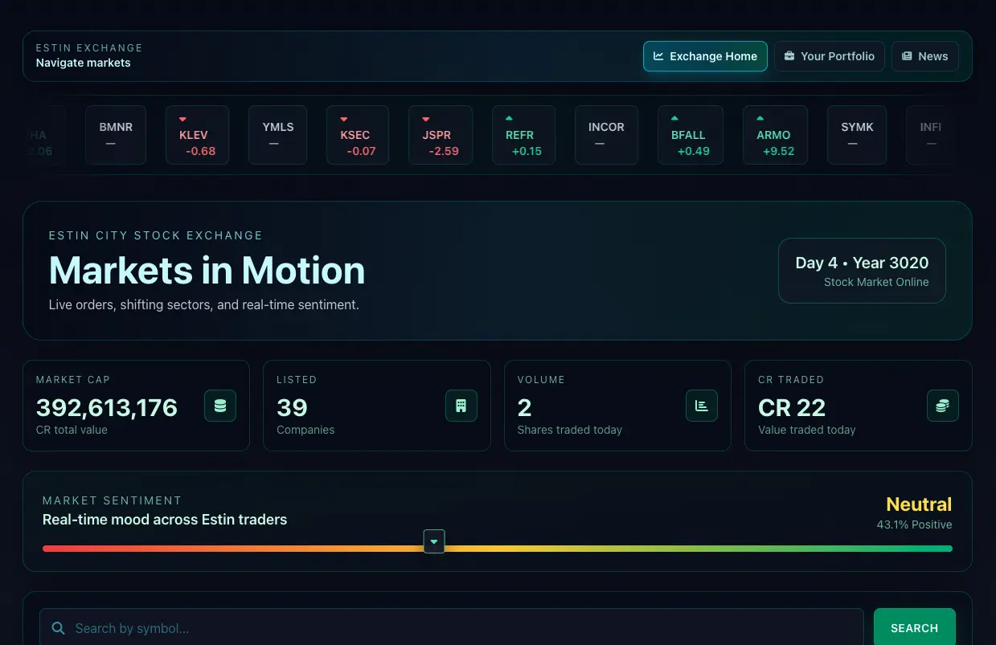The width and height of the screenshot is (996, 645).
Task: Click the Listed companies building icon
Action: [x=461, y=406]
